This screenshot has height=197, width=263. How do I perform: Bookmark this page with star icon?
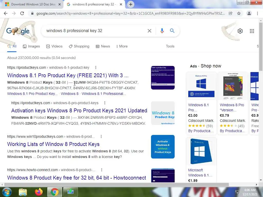(x=239, y=13)
